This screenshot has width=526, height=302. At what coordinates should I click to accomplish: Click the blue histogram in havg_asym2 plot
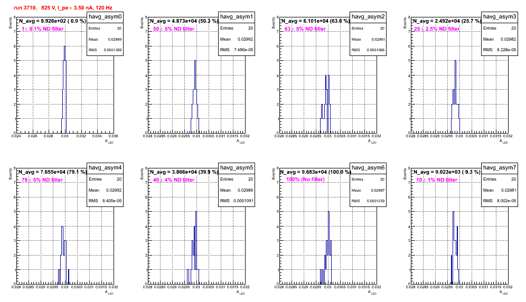point(325,104)
